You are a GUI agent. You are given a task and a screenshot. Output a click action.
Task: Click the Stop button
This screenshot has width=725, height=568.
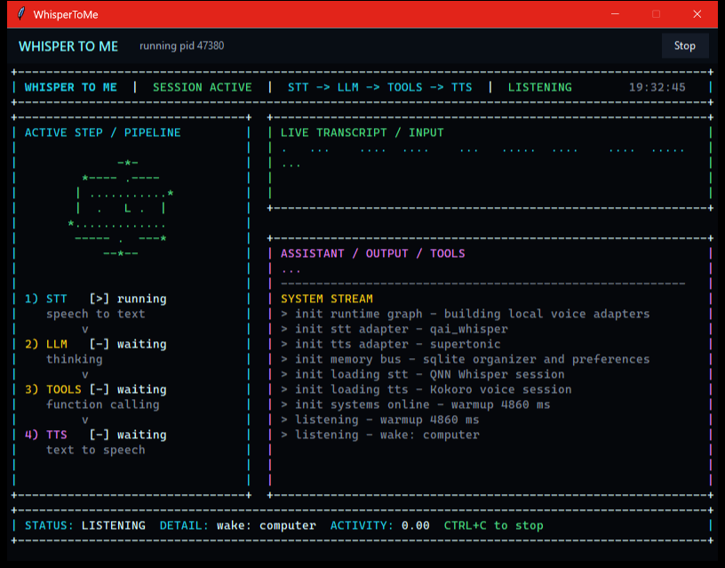pyautogui.click(x=685, y=46)
